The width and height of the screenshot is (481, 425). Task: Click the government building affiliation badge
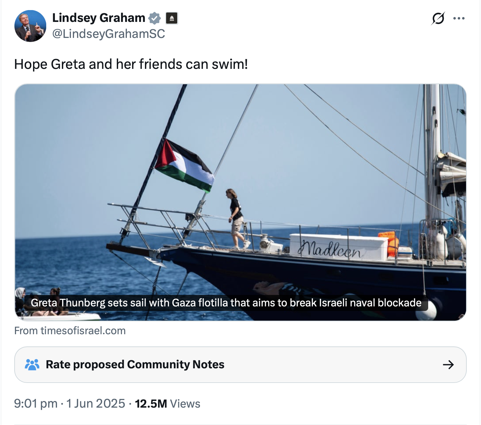172,18
